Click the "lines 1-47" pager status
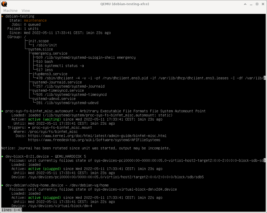267x213 pixels. [12, 210]
